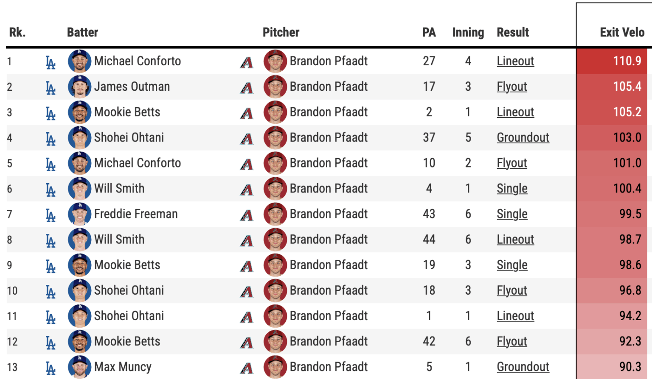
Task: Click Freddie Freeman's headshot icon
Action: (79, 214)
